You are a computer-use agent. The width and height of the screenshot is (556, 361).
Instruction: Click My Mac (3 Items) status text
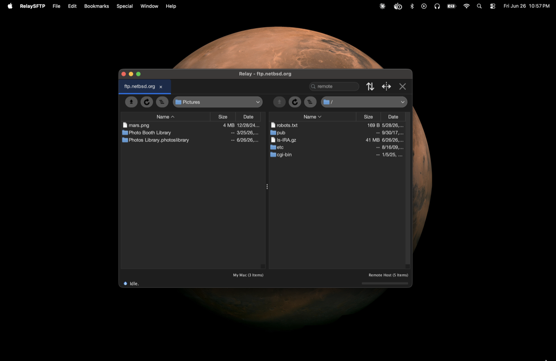click(248, 275)
